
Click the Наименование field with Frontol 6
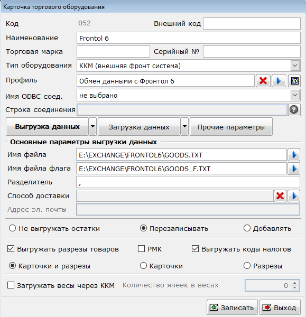coord(189,38)
